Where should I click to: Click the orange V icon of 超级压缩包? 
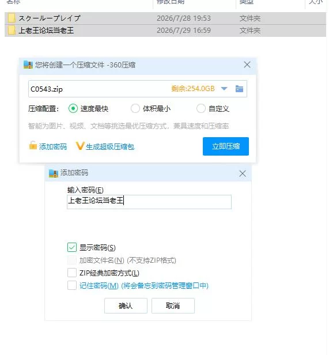(80, 146)
